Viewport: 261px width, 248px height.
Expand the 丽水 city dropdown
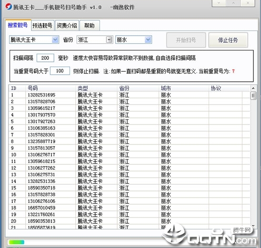point(148,40)
